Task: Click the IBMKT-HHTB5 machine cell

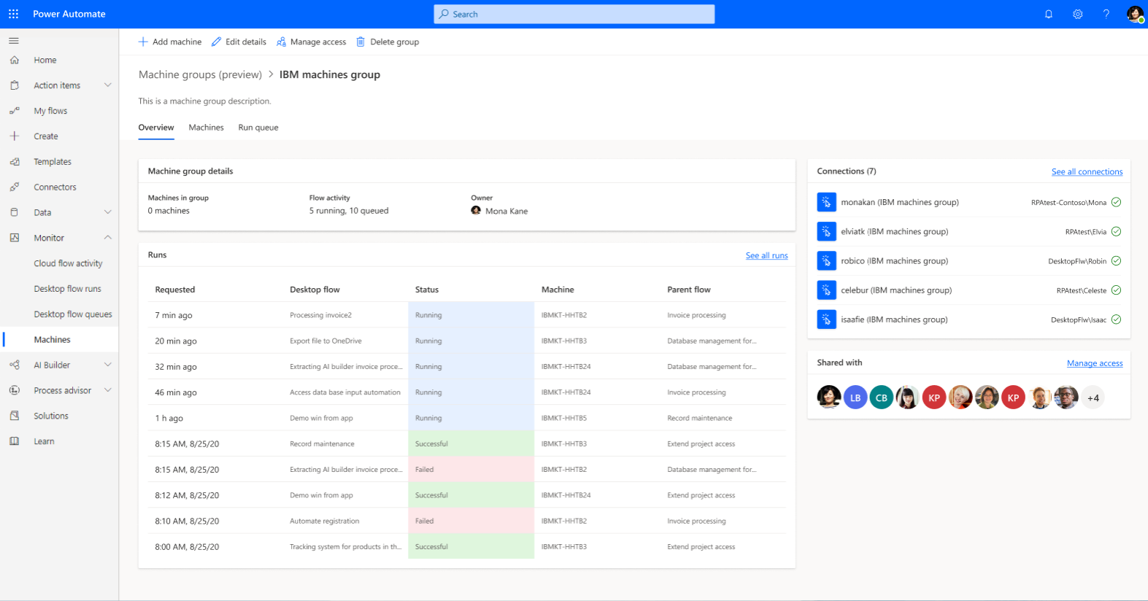Action: pos(564,418)
